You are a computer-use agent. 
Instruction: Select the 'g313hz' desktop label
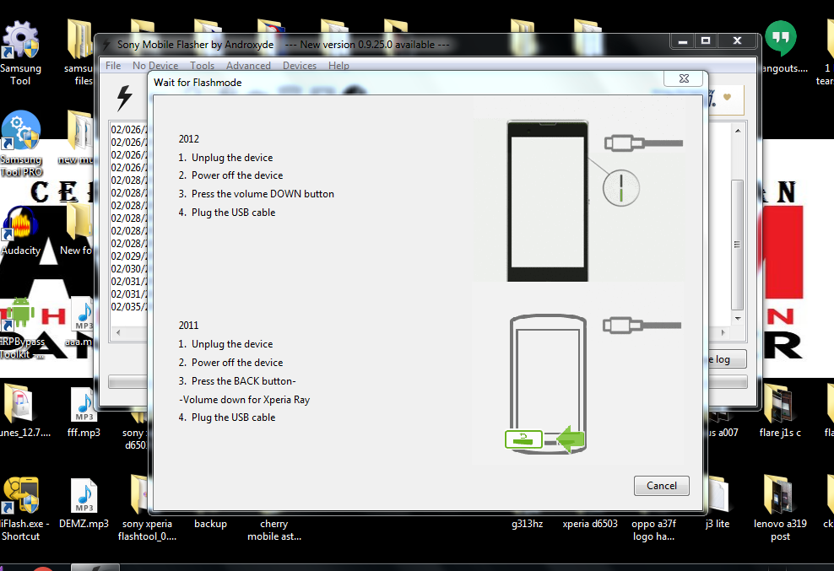pyautogui.click(x=527, y=524)
